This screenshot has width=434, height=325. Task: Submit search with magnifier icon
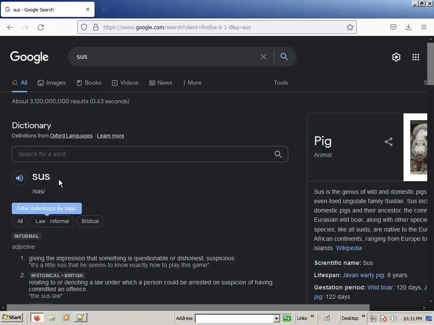[284, 56]
